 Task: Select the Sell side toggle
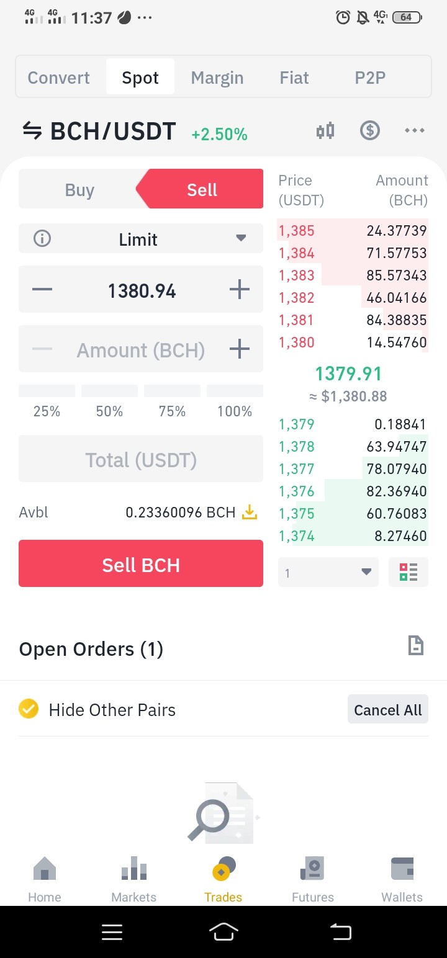202,189
